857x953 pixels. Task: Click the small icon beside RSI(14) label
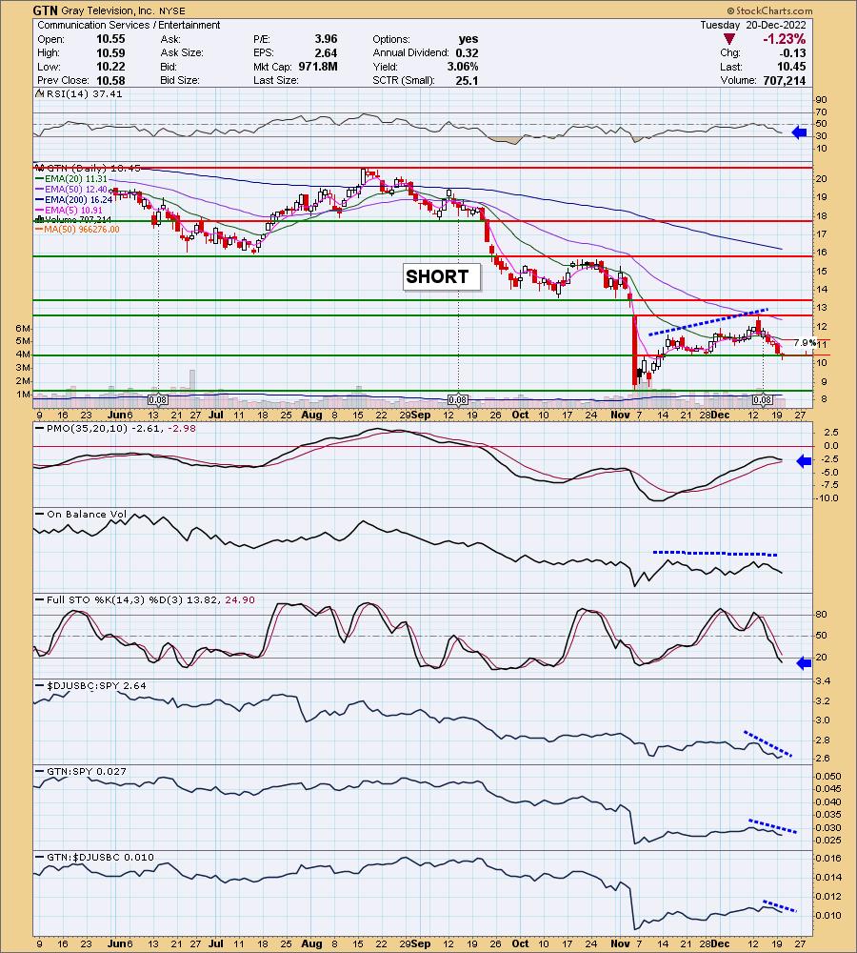(39, 93)
